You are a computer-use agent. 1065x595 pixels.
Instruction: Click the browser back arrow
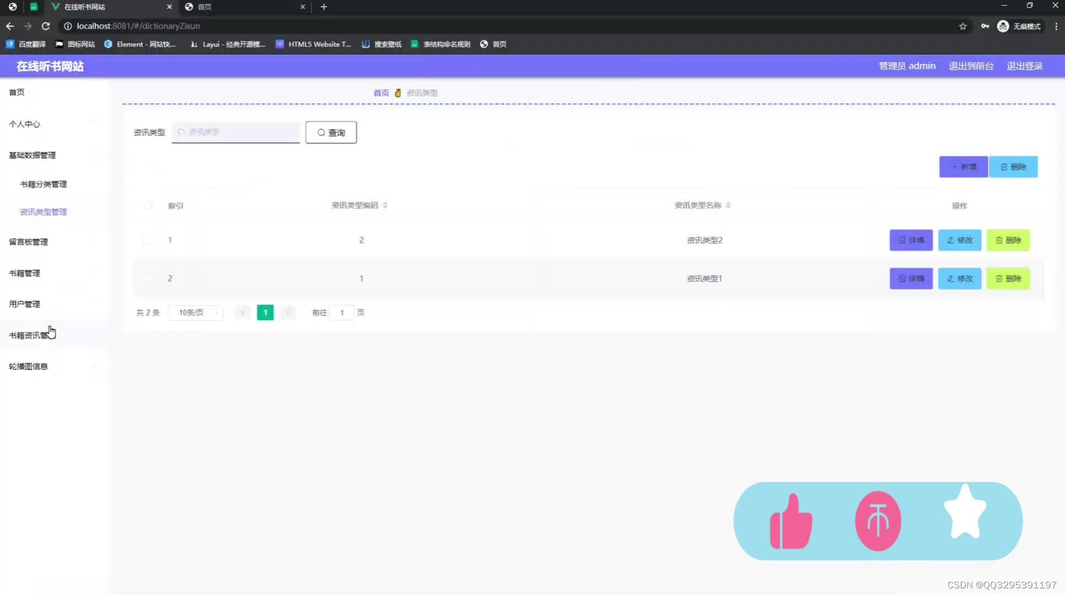(x=10, y=26)
